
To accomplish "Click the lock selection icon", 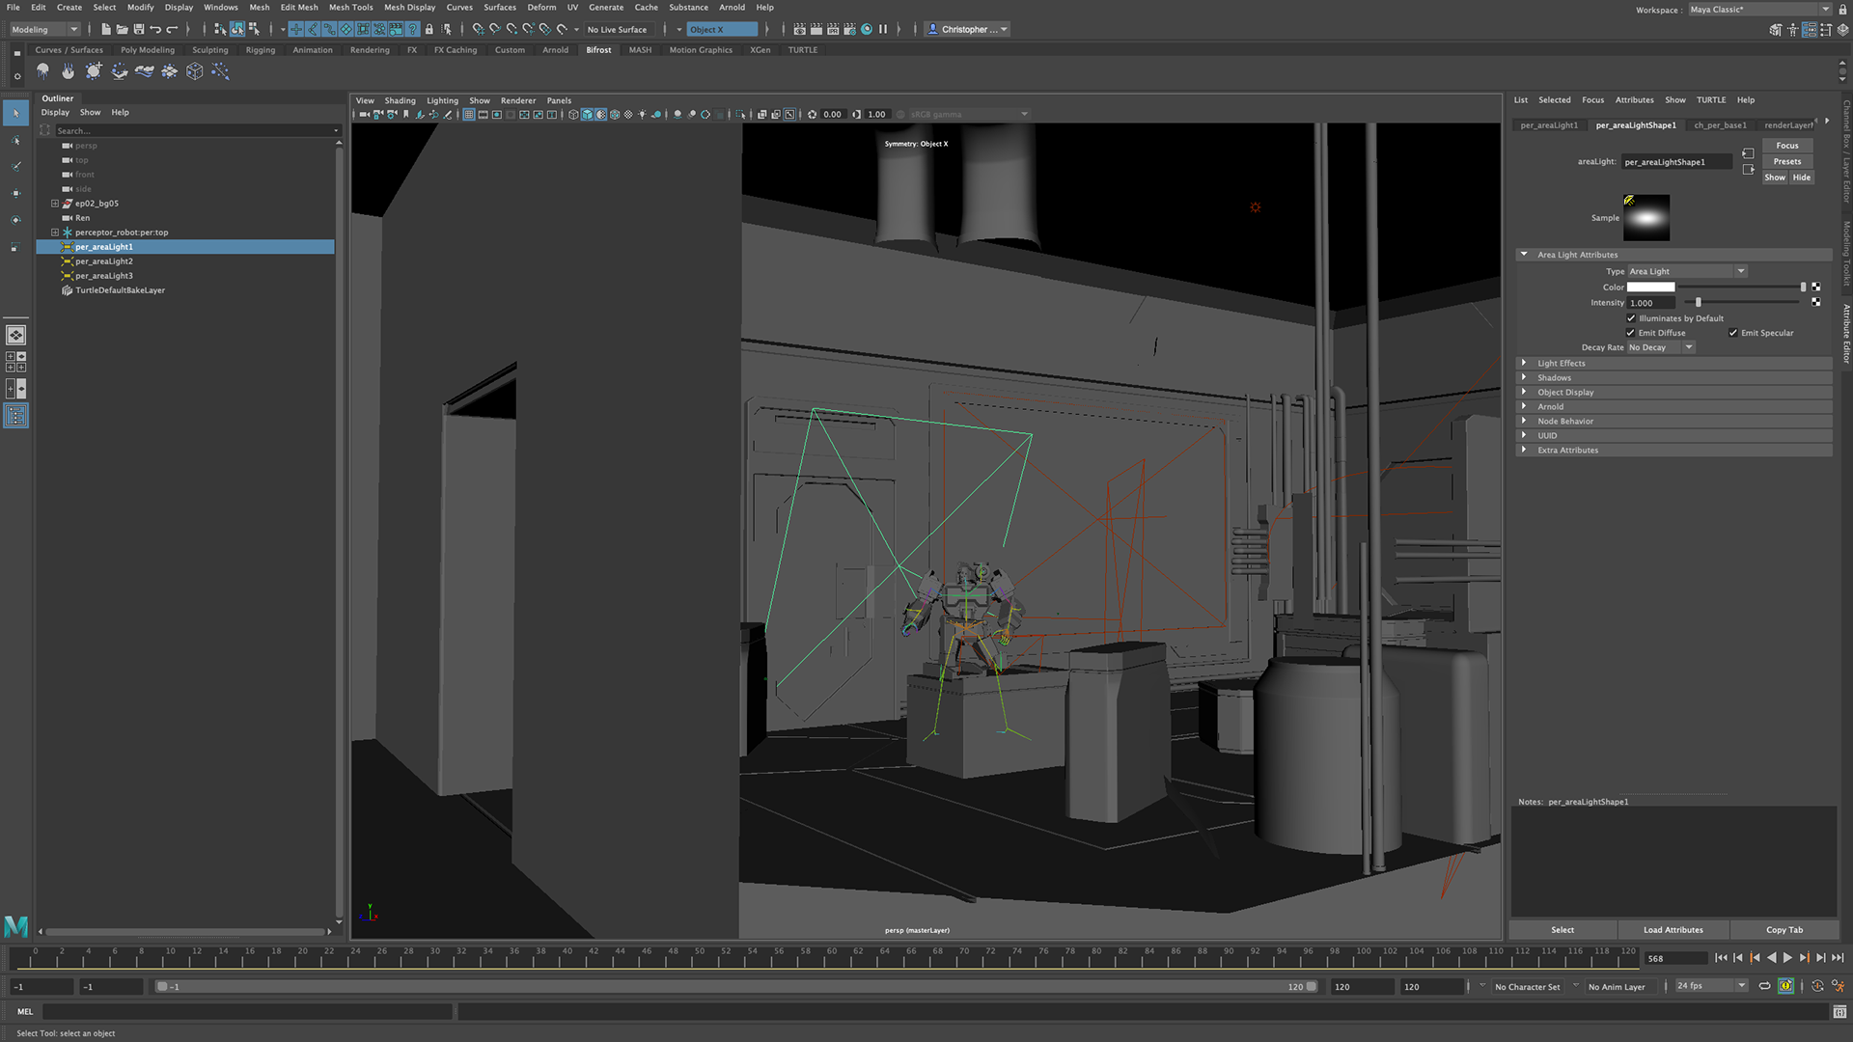I will tap(429, 29).
